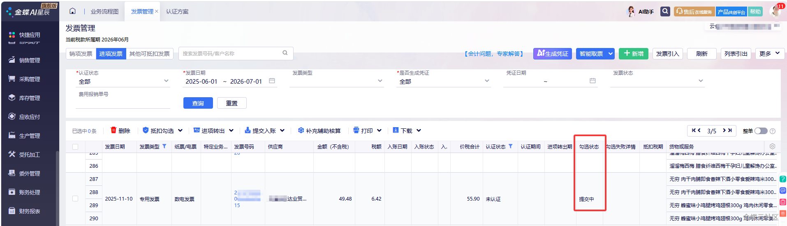Go to last page arrow

pos(730,130)
